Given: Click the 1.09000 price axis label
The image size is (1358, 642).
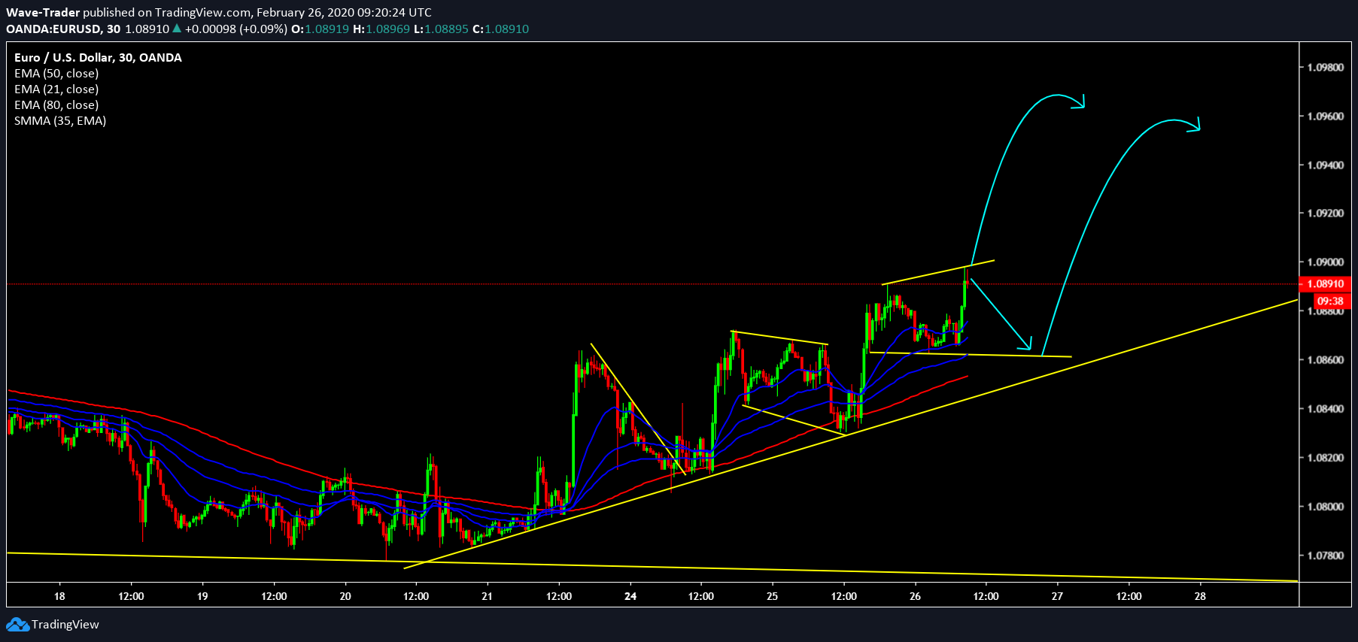Looking at the screenshot, I should (1325, 262).
